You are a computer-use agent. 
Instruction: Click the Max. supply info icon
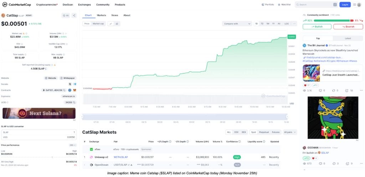pyautogui.click(x=63, y=54)
